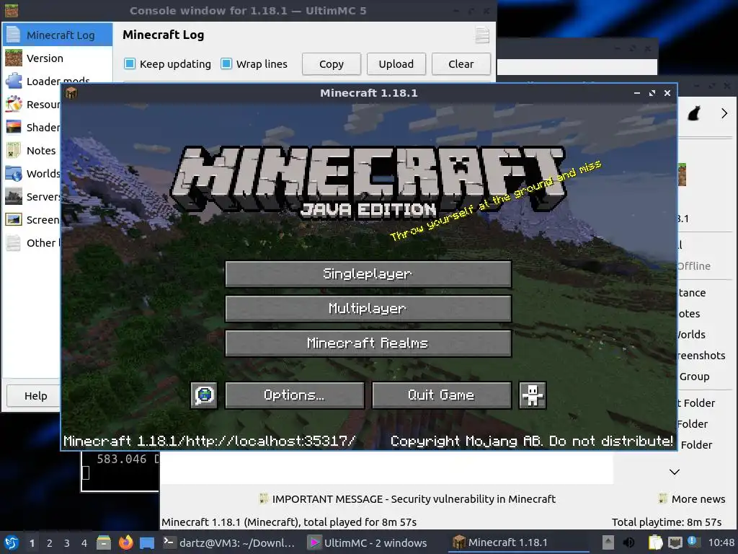
Task: Click the Worlds folder globe icon
Action: click(14, 173)
